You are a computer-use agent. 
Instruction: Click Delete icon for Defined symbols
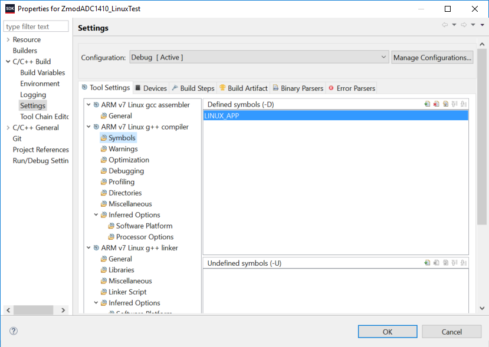point(437,104)
